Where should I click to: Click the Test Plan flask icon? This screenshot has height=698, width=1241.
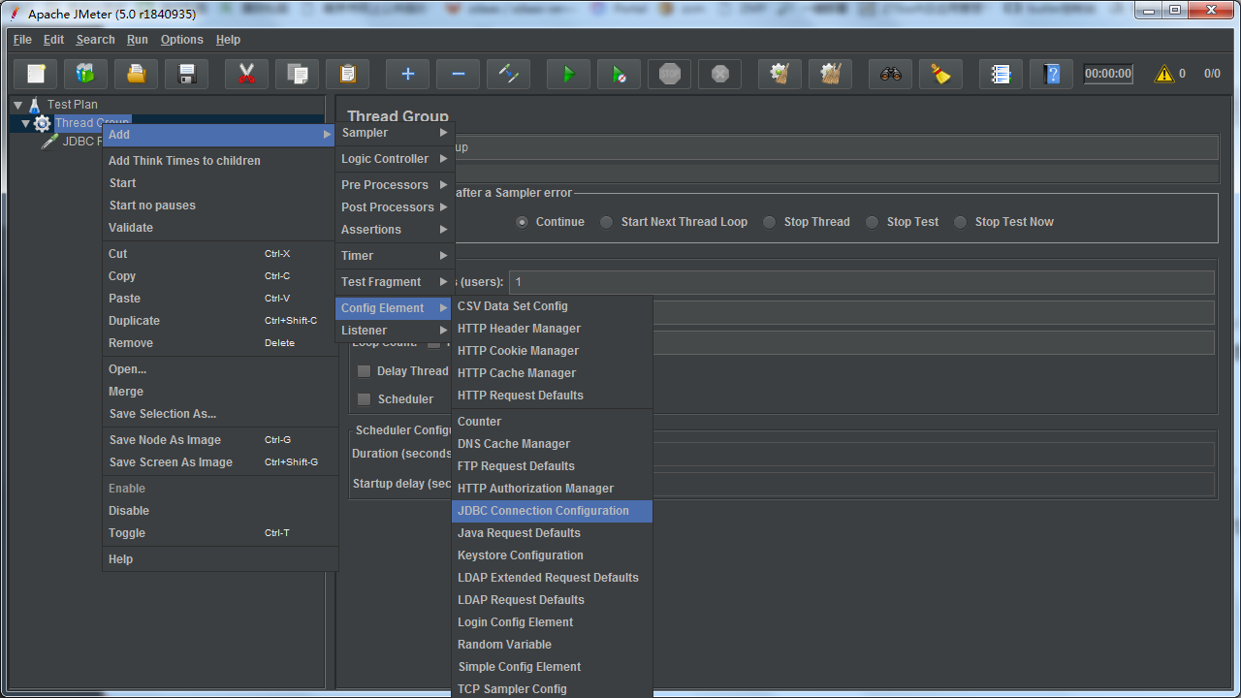[x=35, y=105]
